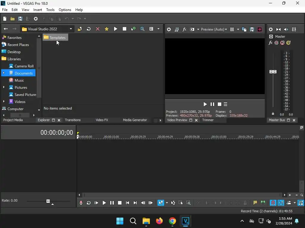305x228 pixels.
Task: Open project properties gear in main toolbar
Action: pyautogui.click(x=36, y=19)
